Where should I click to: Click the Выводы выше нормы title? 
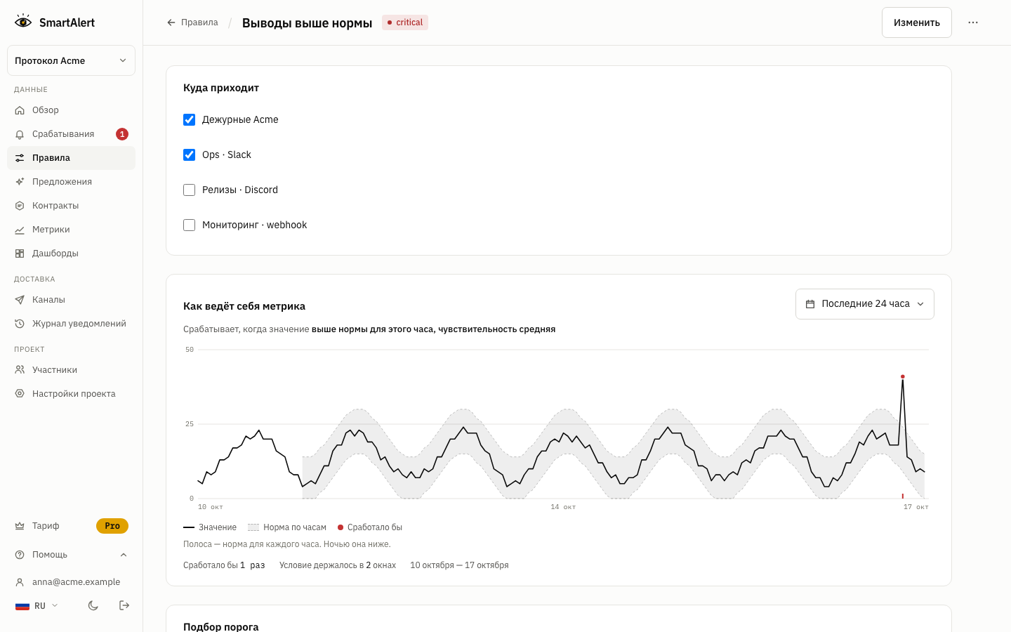click(x=307, y=23)
